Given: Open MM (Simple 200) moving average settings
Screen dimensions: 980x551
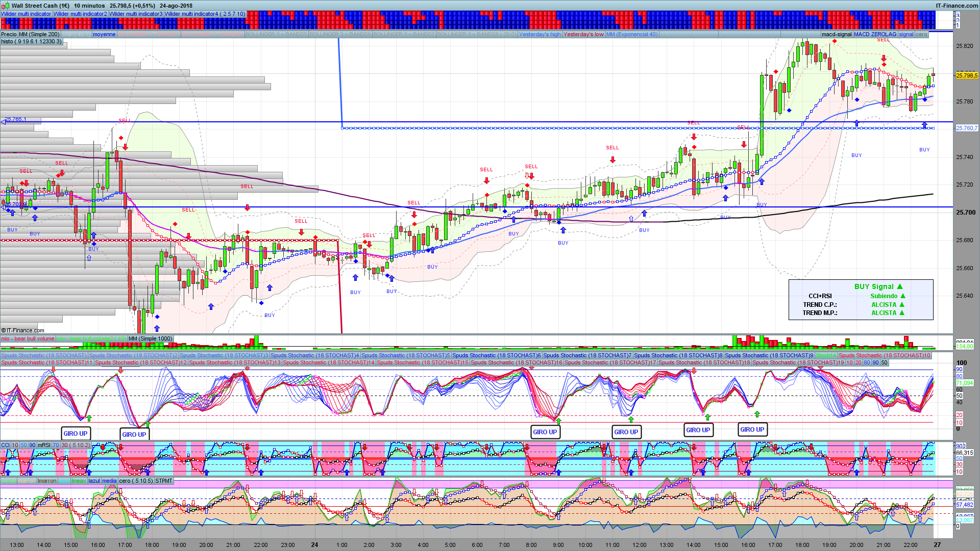Looking at the screenshot, I should [39, 34].
